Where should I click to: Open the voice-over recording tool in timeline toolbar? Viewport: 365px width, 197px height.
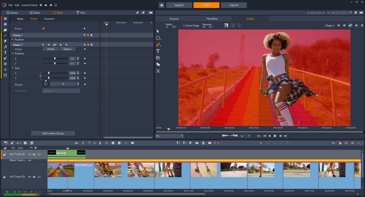tap(100, 143)
